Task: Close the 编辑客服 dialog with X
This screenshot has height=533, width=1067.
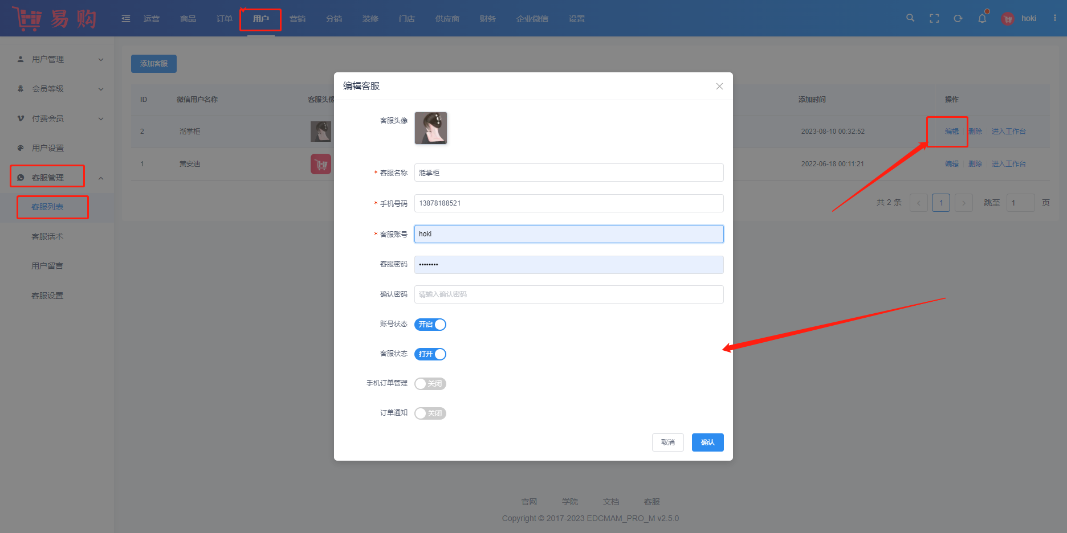Action: [x=719, y=86]
